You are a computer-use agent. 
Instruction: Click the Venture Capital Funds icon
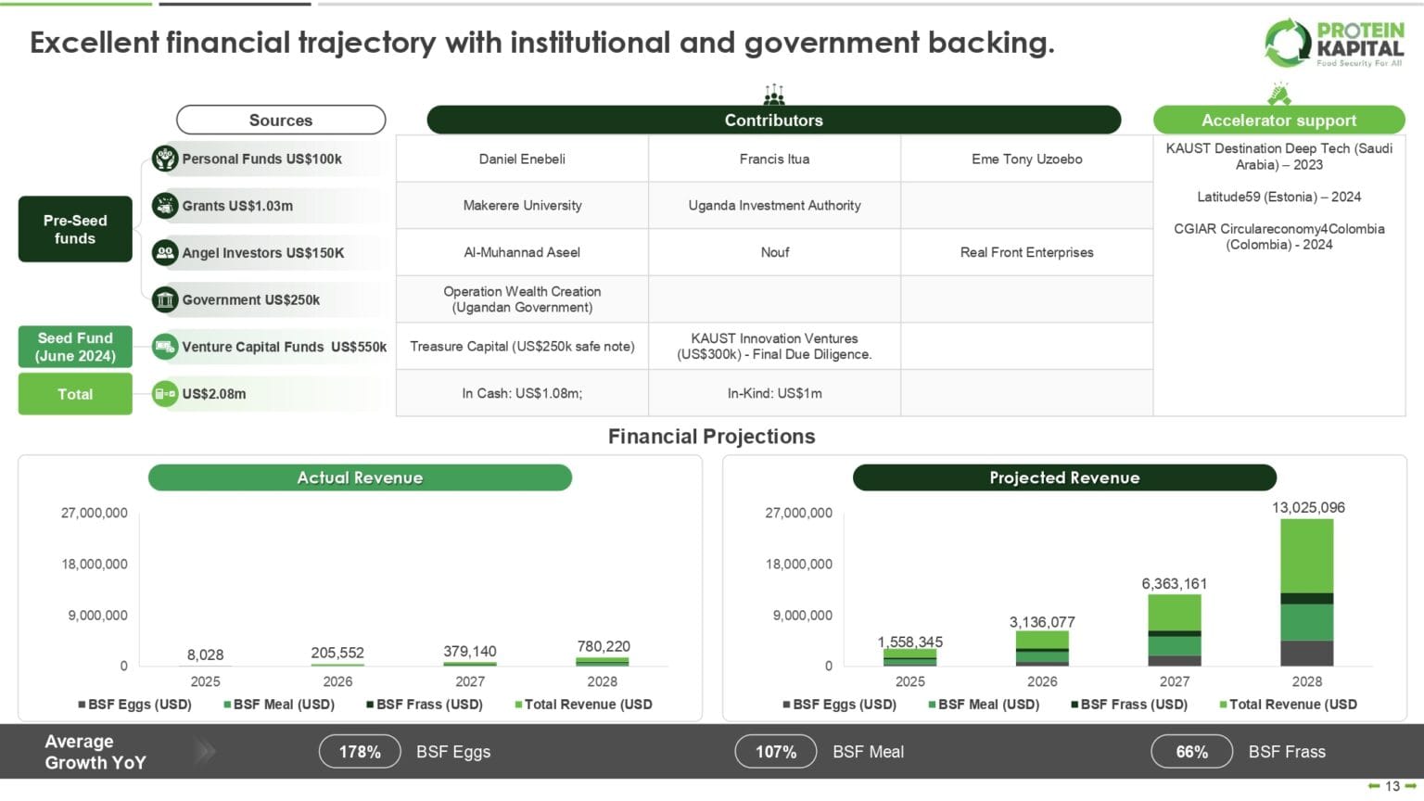point(165,347)
